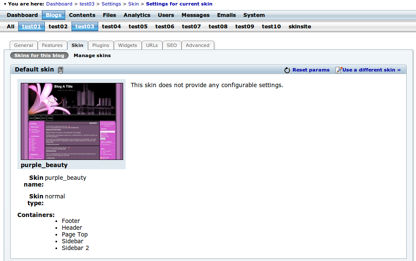Open the Analytics menu
Image resolution: width=416 pixels, height=261 pixels.
[x=137, y=15]
